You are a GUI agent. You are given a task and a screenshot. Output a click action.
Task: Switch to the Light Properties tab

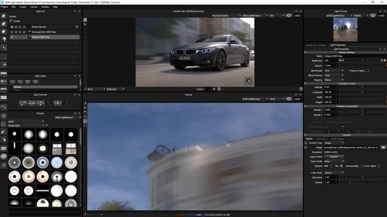click(337, 45)
